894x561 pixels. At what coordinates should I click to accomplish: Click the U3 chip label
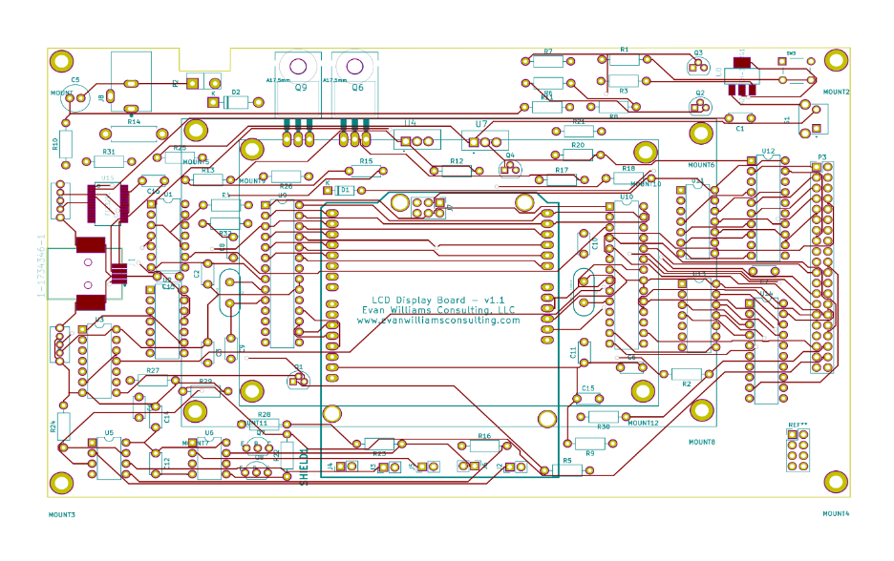[x=99, y=320]
